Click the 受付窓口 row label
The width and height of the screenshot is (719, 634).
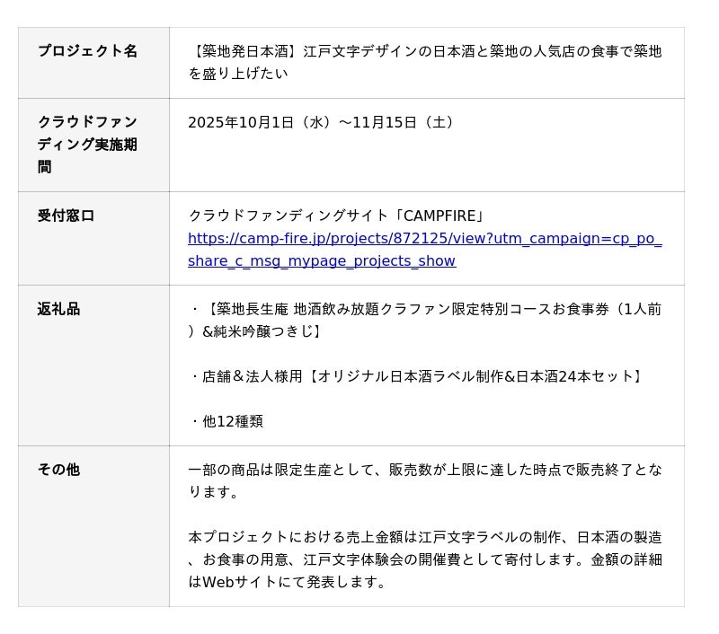click(x=66, y=216)
